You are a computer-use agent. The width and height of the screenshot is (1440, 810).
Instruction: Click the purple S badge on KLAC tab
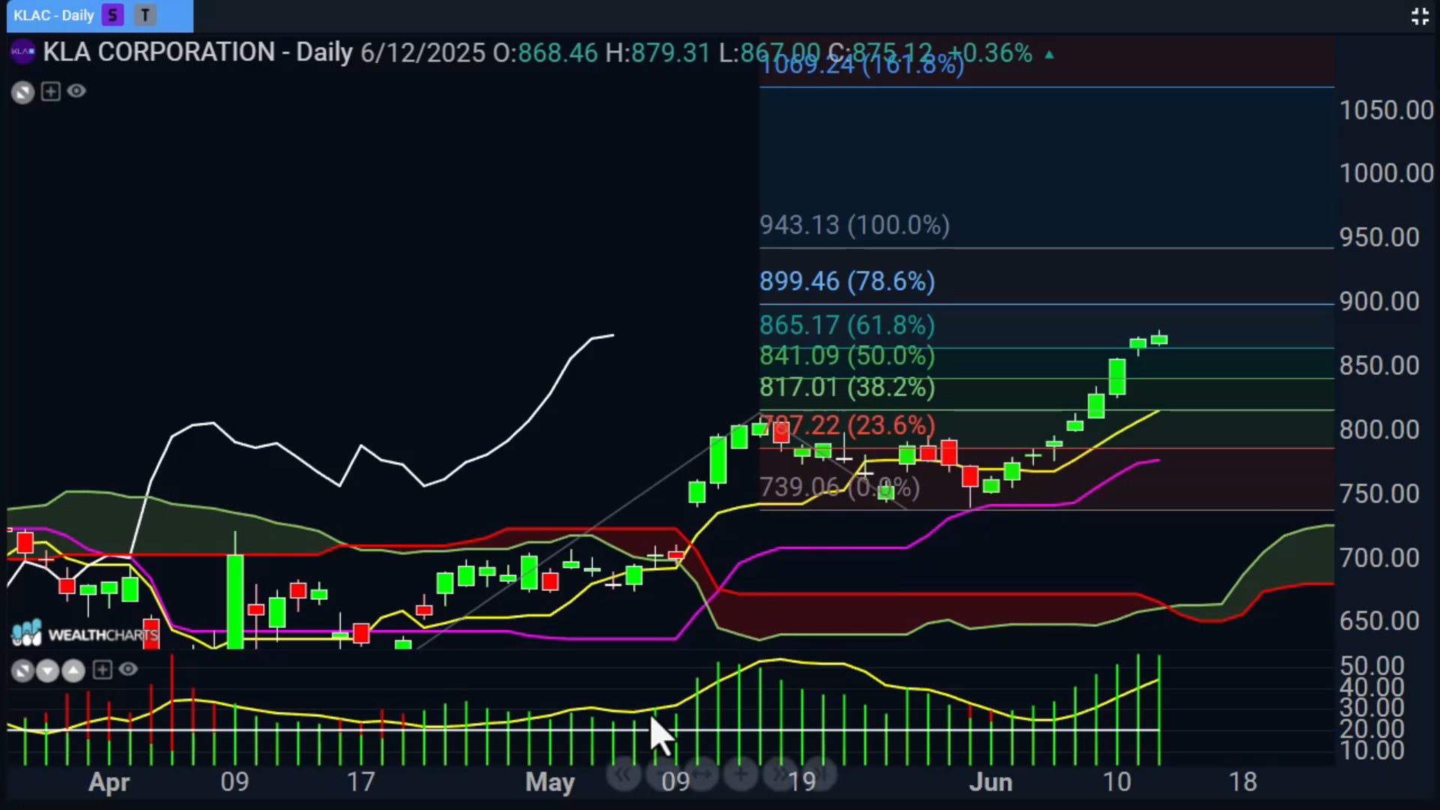(112, 15)
